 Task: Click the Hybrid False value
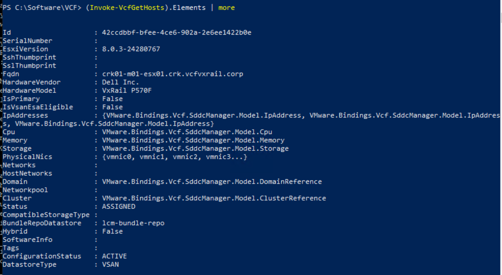coord(112,231)
